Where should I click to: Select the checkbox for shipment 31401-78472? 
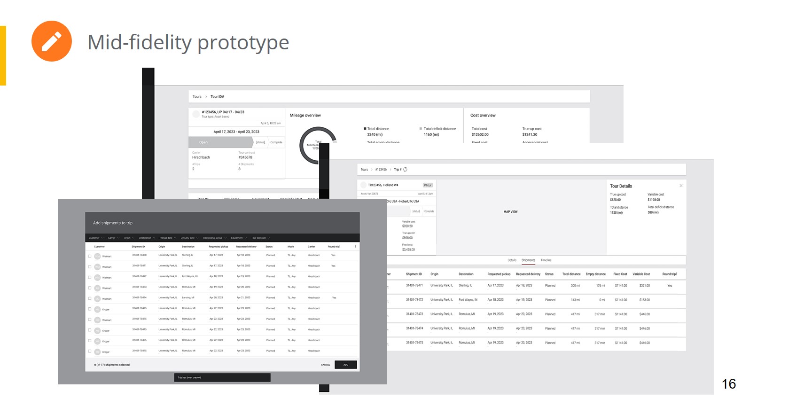[90, 277]
